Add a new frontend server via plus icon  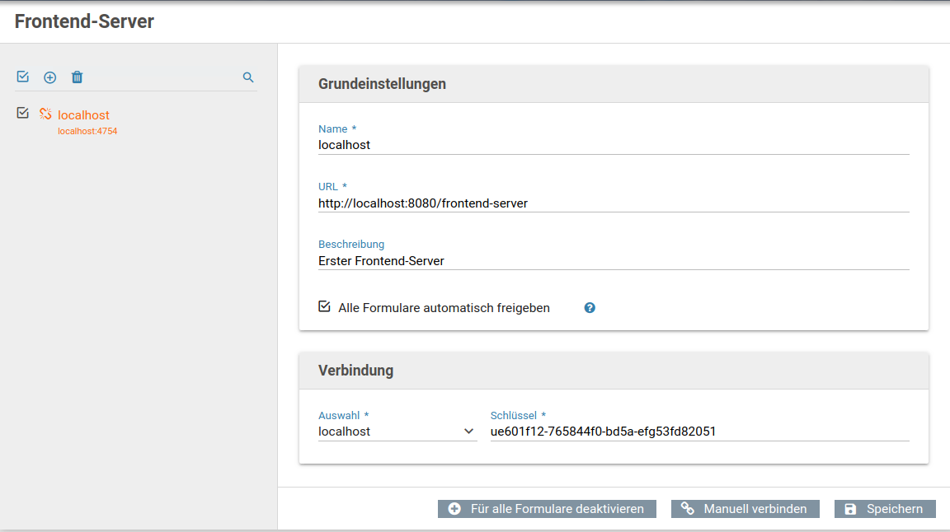pos(49,77)
